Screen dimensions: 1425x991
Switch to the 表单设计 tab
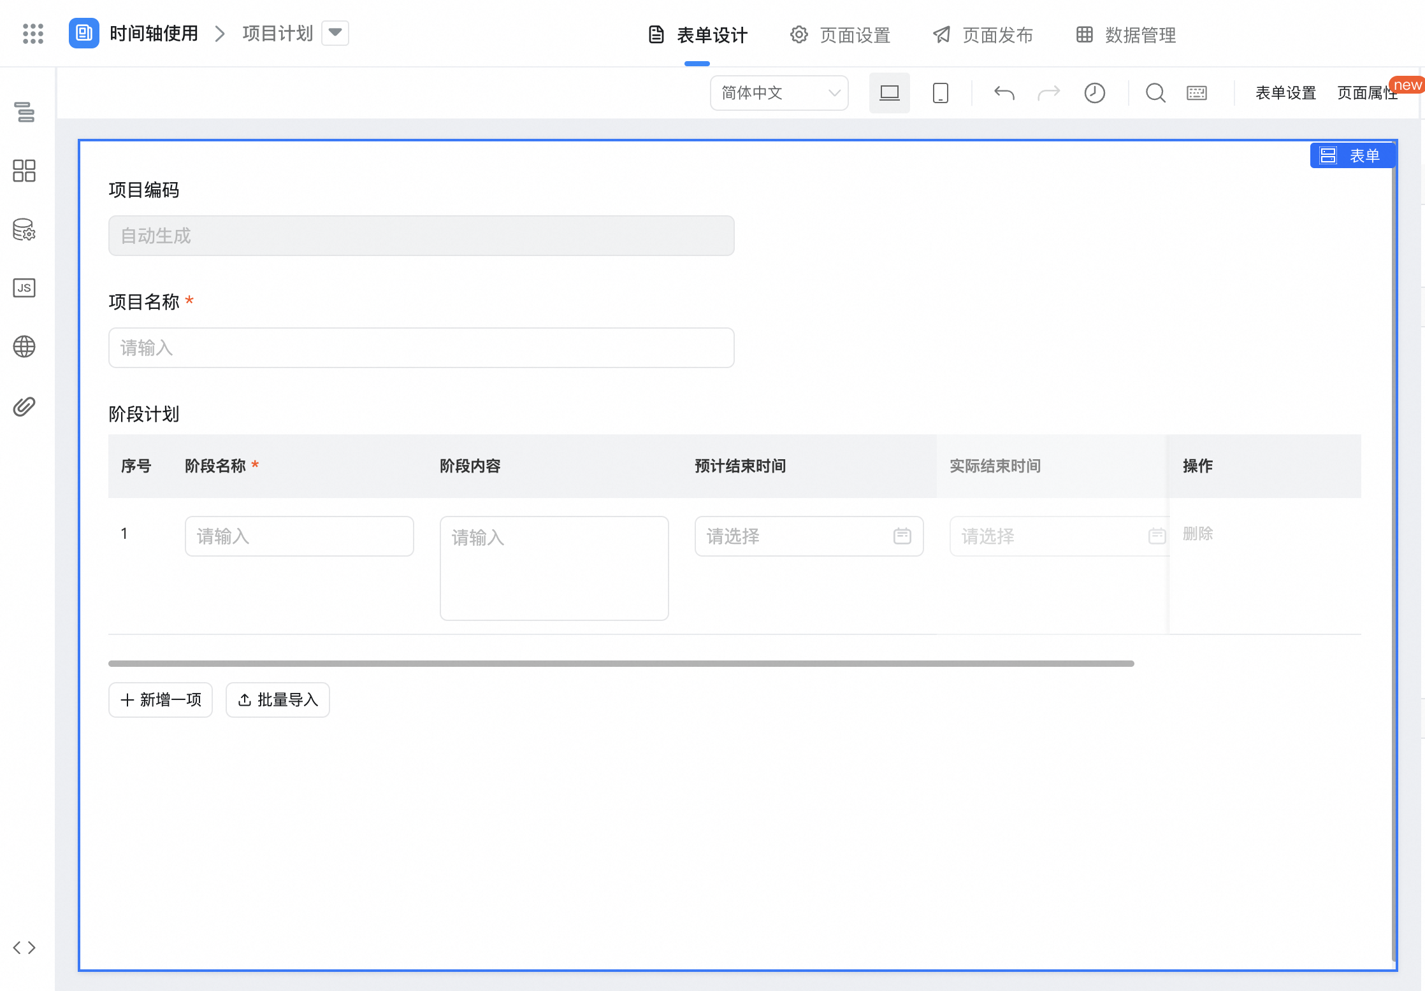tap(698, 35)
